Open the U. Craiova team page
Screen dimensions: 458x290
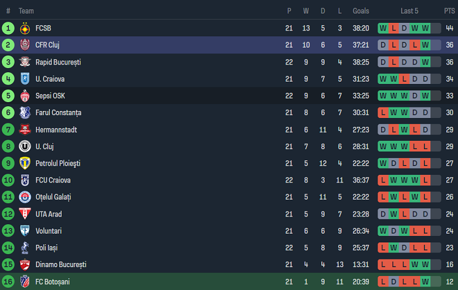pos(50,79)
